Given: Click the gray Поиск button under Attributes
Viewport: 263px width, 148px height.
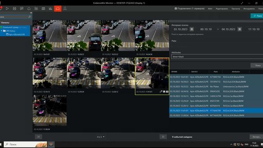Looking at the screenshot, I should pos(257,65).
